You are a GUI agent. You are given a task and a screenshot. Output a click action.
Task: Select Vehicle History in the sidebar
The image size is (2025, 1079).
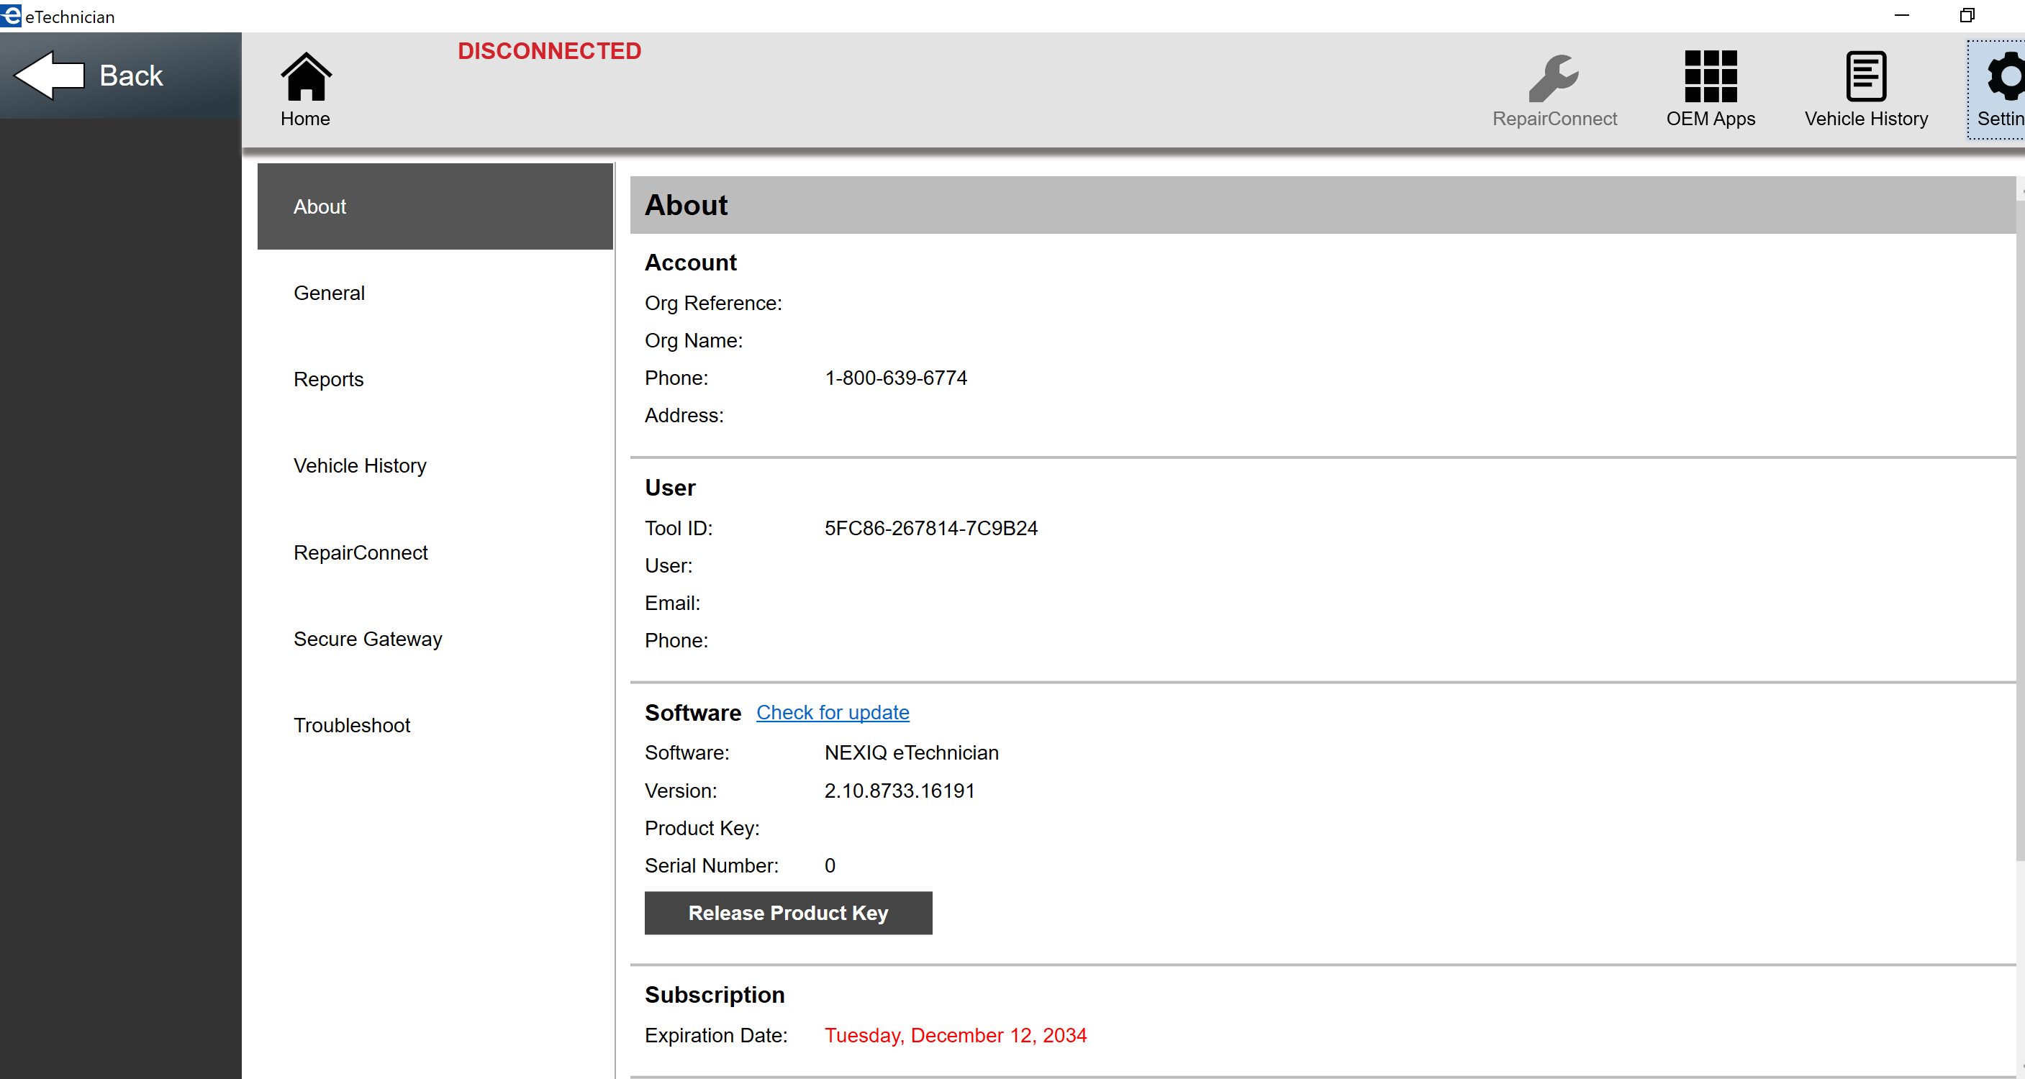point(435,466)
